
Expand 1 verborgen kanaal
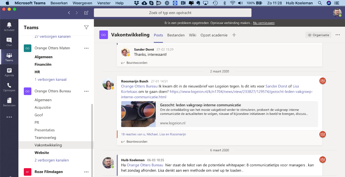[x=50, y=80]
